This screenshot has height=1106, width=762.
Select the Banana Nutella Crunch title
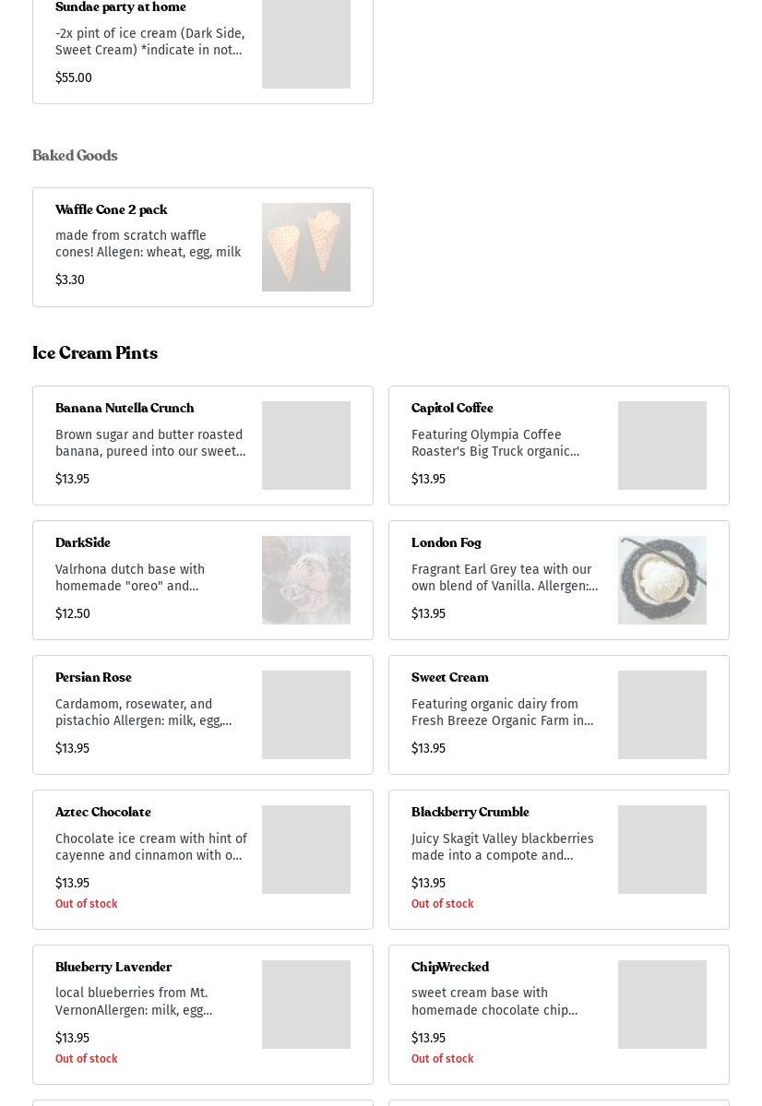[125, 409]
